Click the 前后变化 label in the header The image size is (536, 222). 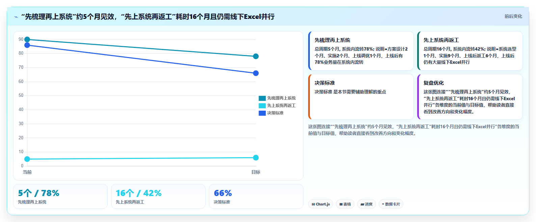(513, 16)
